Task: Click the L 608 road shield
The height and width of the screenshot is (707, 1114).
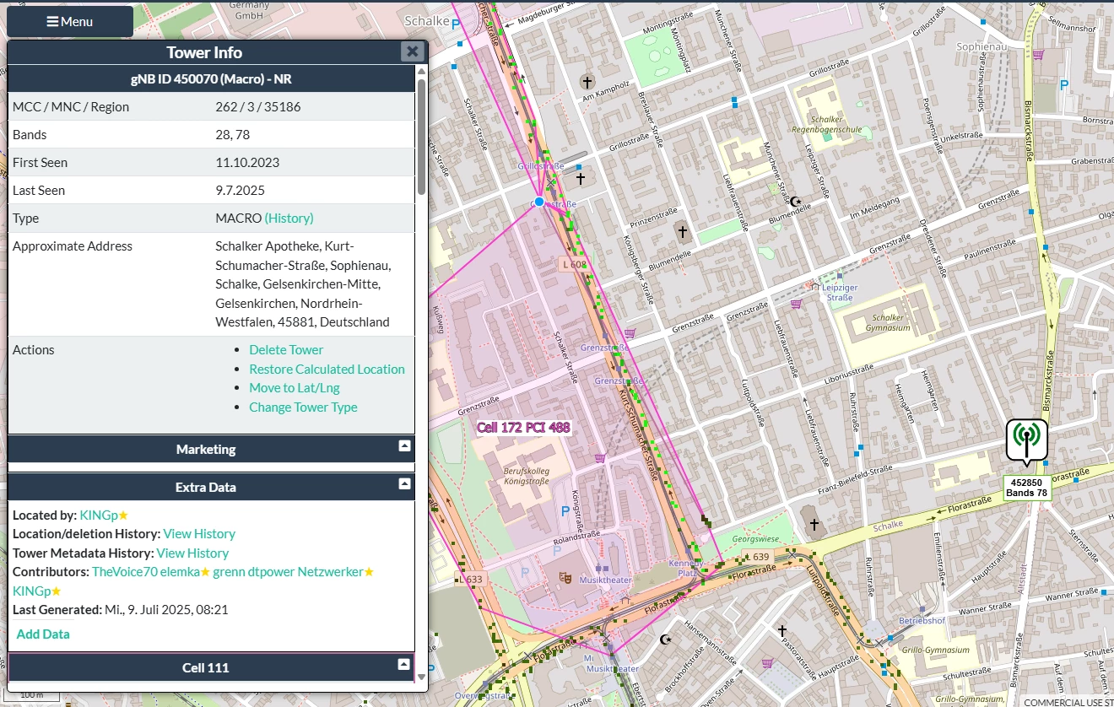Action: click(x=574, y=264)
